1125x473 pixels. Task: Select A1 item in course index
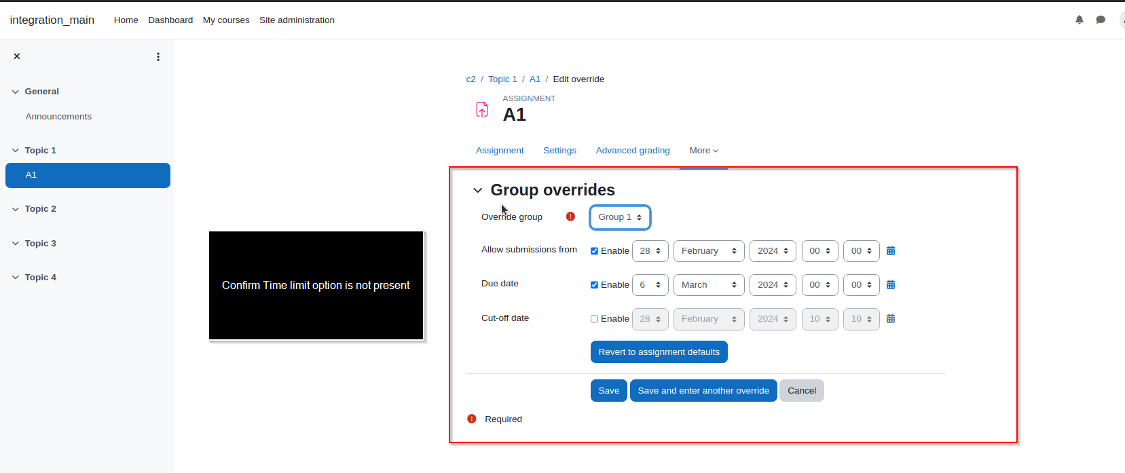tap(88, 175)
